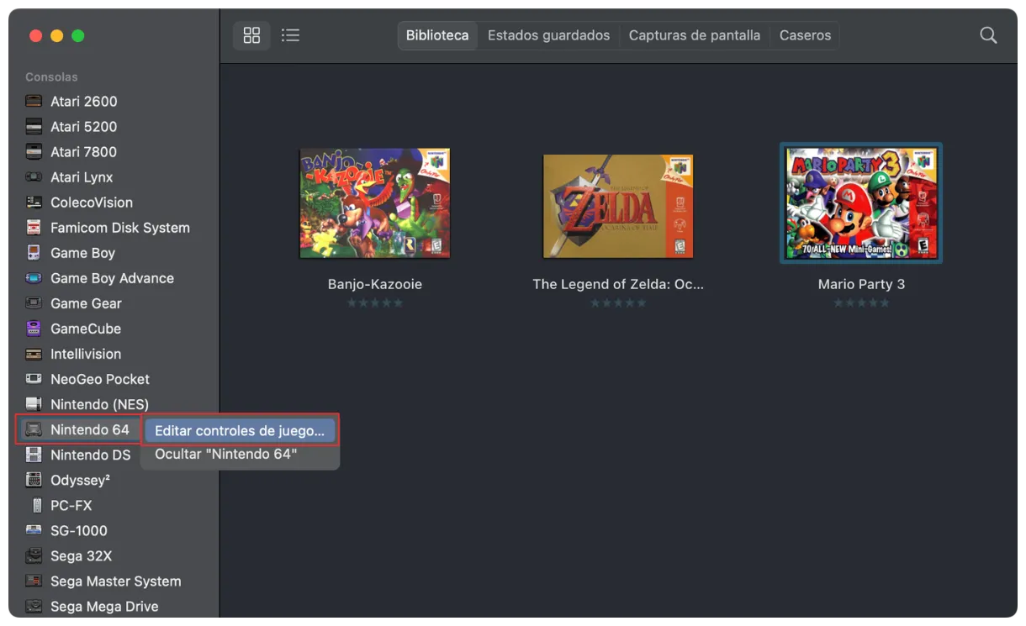1026x626 pixels.
Task: Switch to the list view icon
Action: pos(290,35)
